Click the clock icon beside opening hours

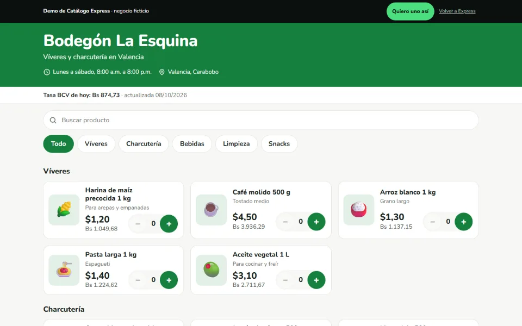point(47,72)
